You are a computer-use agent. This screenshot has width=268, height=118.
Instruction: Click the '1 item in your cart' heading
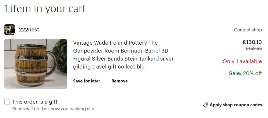coord(45,9)
